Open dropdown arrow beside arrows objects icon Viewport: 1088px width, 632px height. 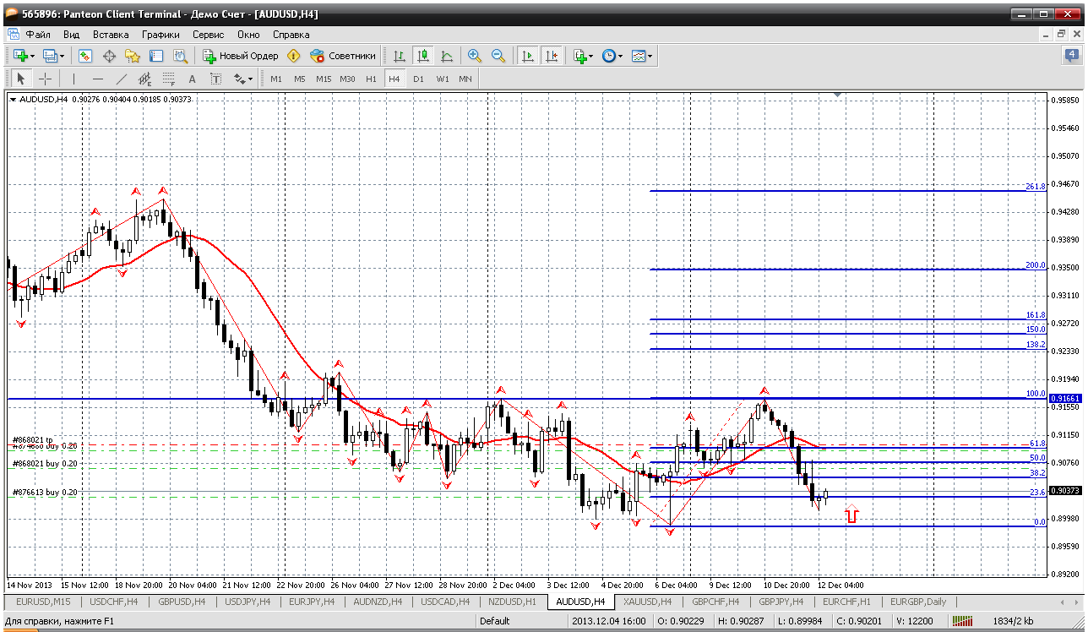pos(251,79)
